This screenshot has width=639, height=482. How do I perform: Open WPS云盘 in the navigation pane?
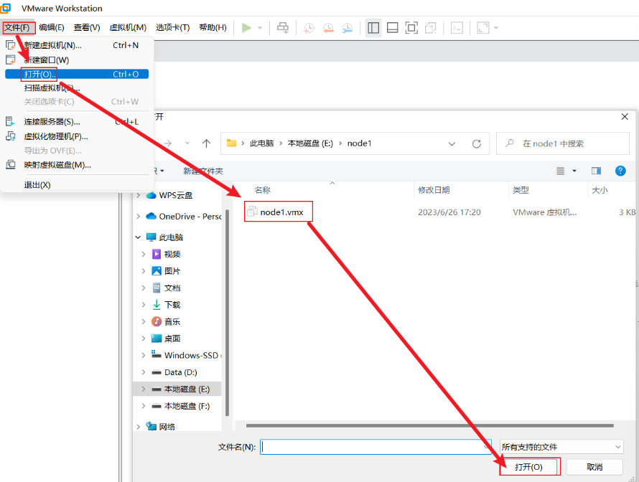(175, 195)
